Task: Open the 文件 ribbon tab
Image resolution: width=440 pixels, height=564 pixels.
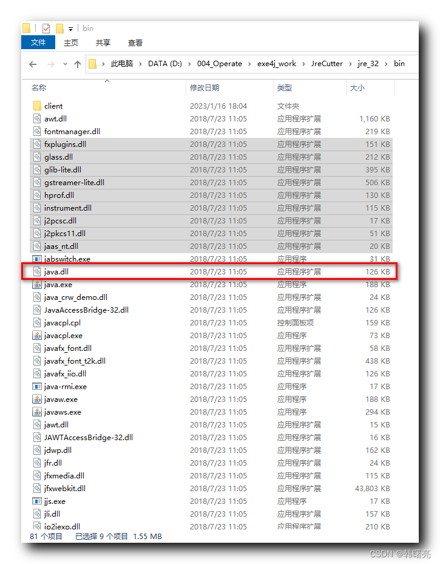Action: coord(38,42)
